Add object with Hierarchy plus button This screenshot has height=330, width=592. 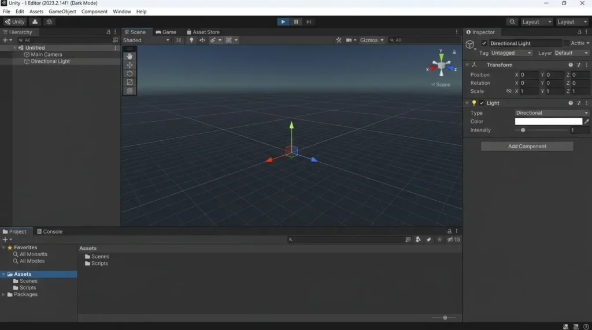coord(7,40)
